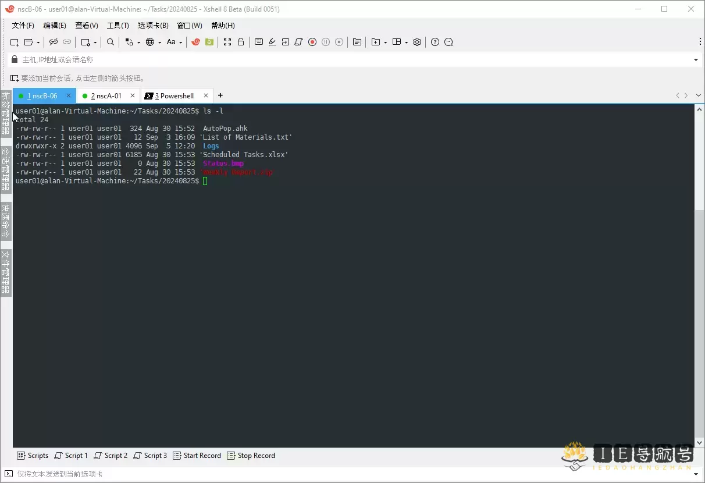The width and height of the screenshot is (705, 483).
Task: Close the Powershell tab
Action: [x=206, y=95]
